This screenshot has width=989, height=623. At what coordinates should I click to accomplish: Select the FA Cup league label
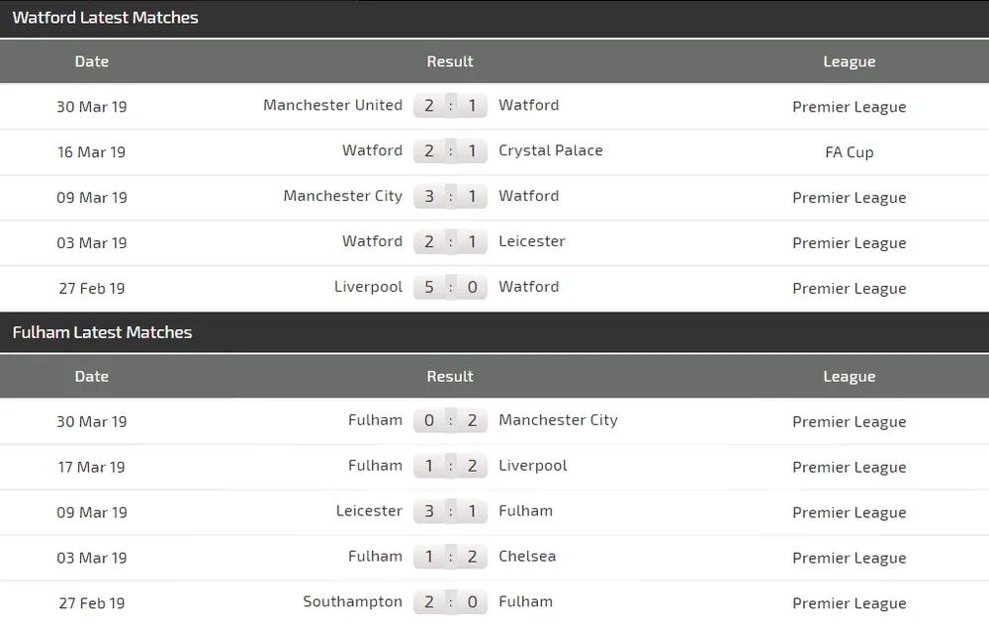[x=849, y=152]
